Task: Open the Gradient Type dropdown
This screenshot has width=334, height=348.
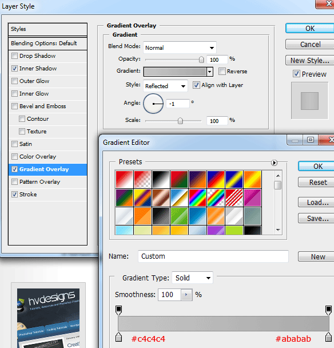Action: tap(192, 278)
